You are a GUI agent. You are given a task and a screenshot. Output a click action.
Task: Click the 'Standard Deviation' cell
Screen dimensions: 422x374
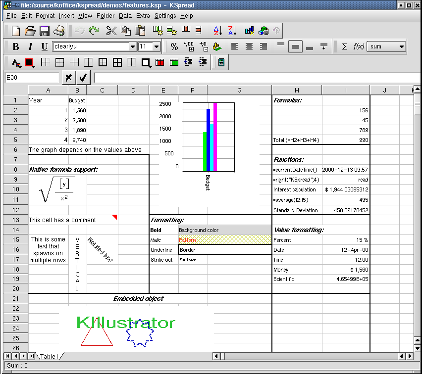pos(297,210)
